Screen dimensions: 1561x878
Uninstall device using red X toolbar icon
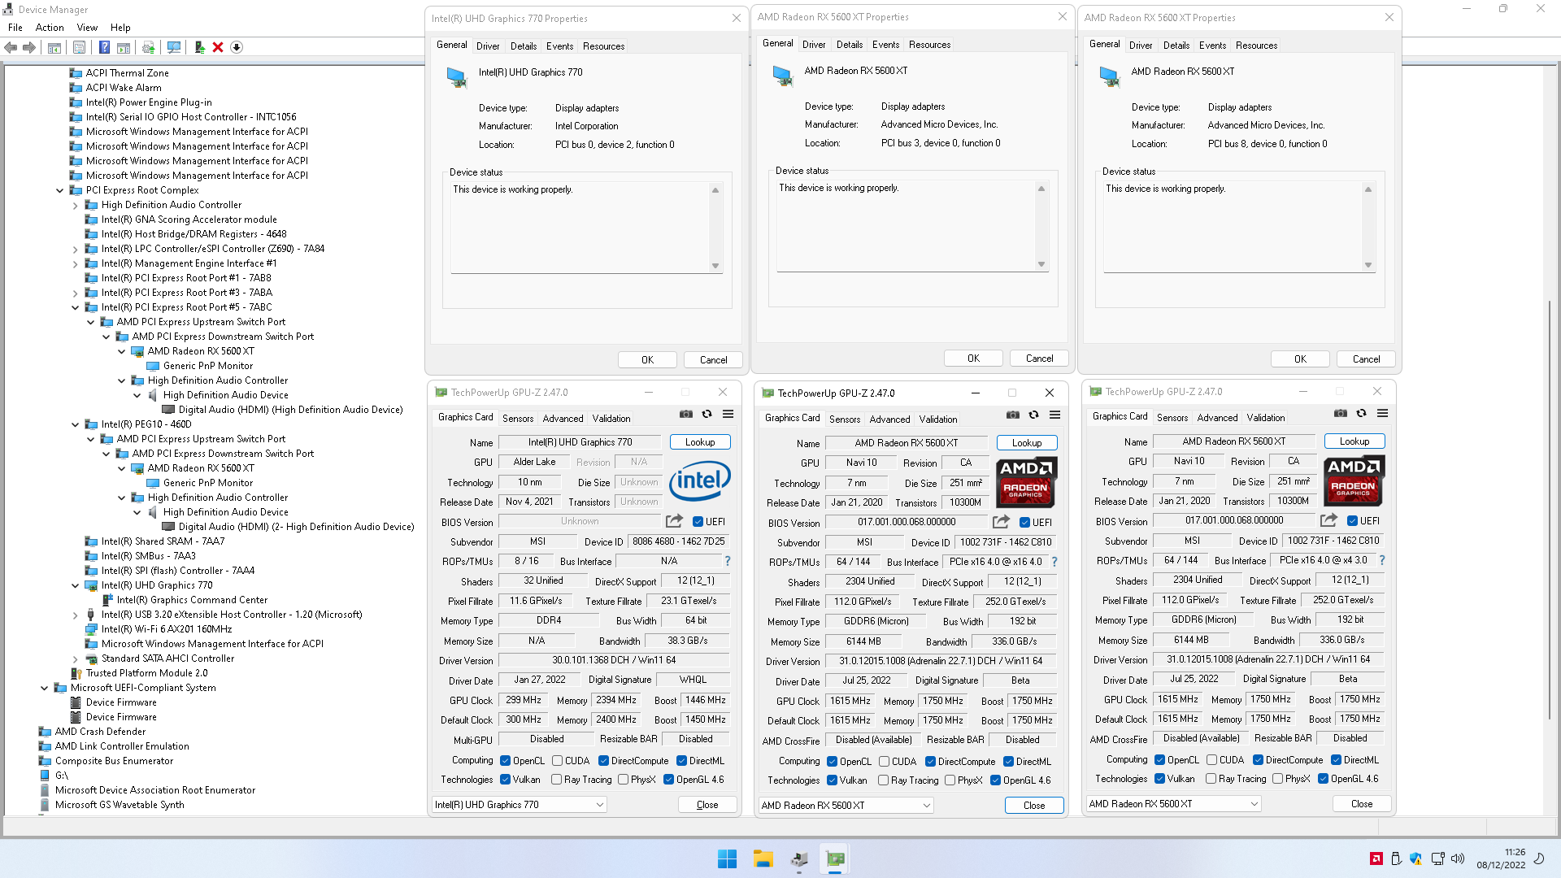[218, 47]
